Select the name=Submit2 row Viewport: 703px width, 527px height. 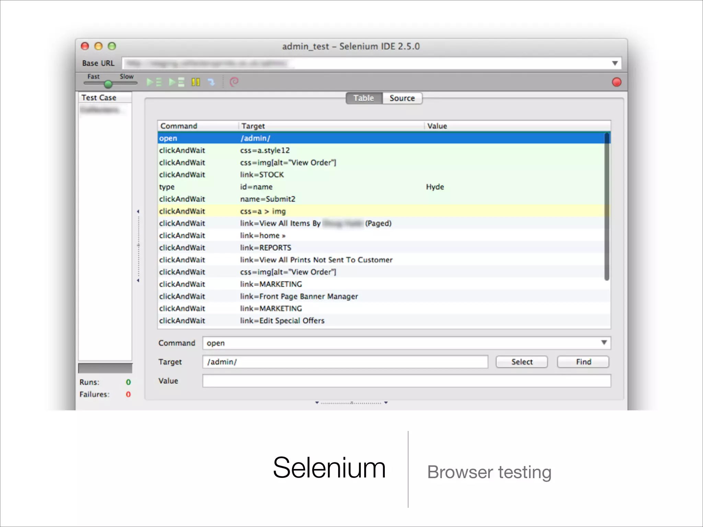(x=381, y=199)
